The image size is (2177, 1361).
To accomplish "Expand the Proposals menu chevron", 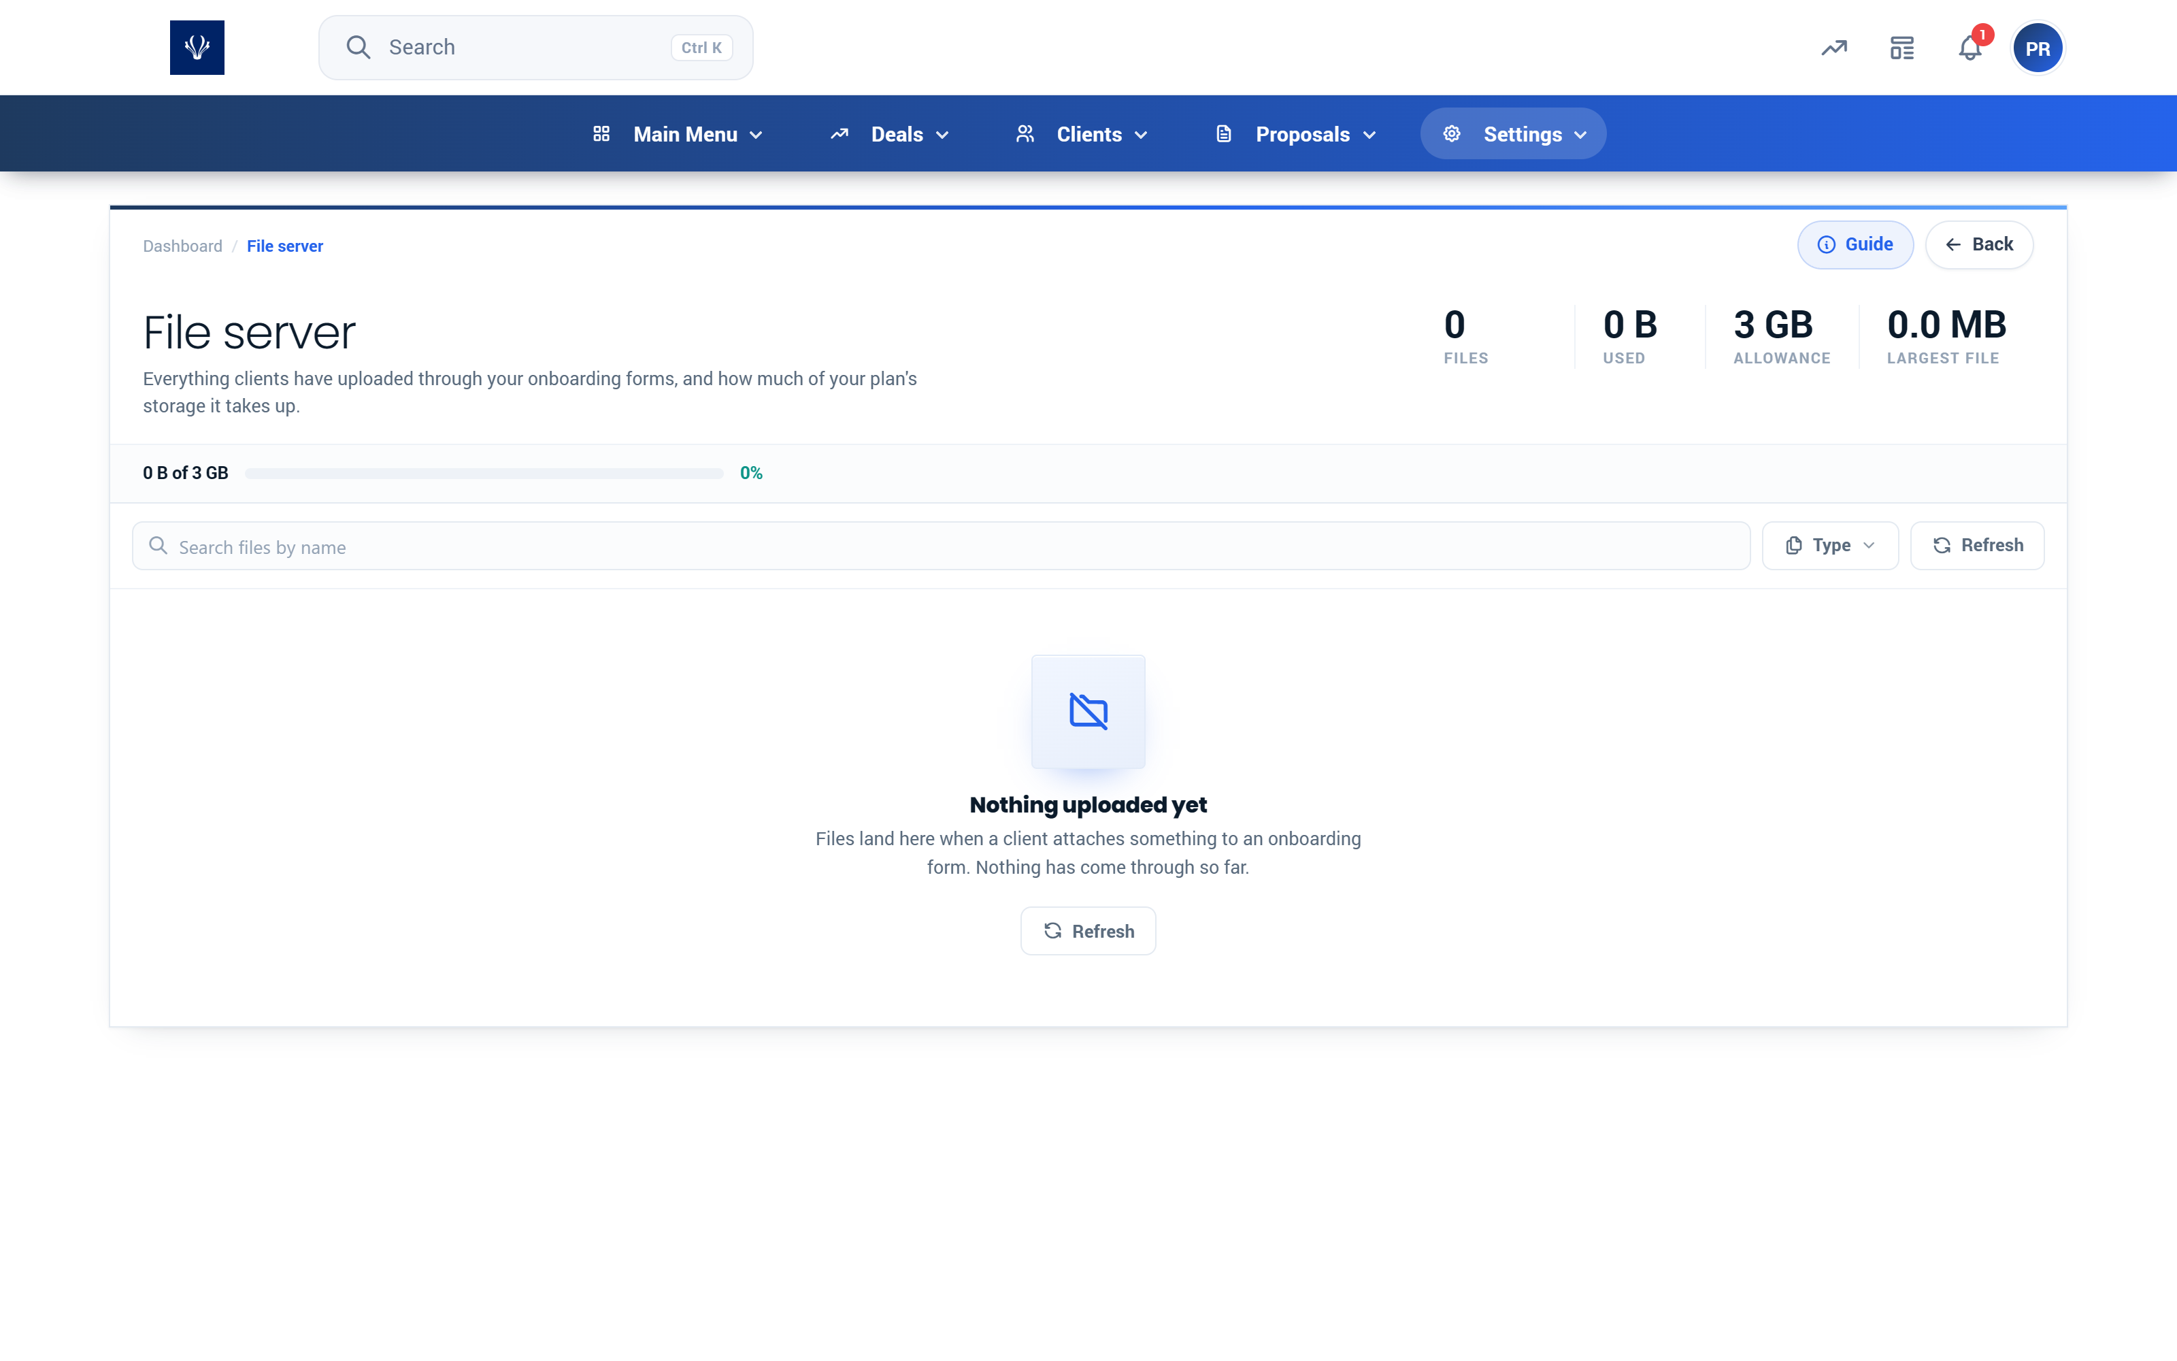I will [1370, 135].
